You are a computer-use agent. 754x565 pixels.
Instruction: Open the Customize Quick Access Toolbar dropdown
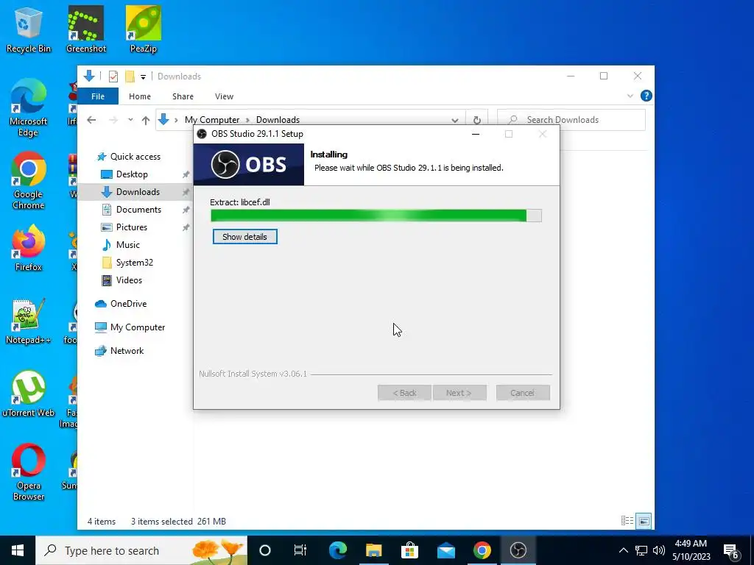(x=143, y=77)
